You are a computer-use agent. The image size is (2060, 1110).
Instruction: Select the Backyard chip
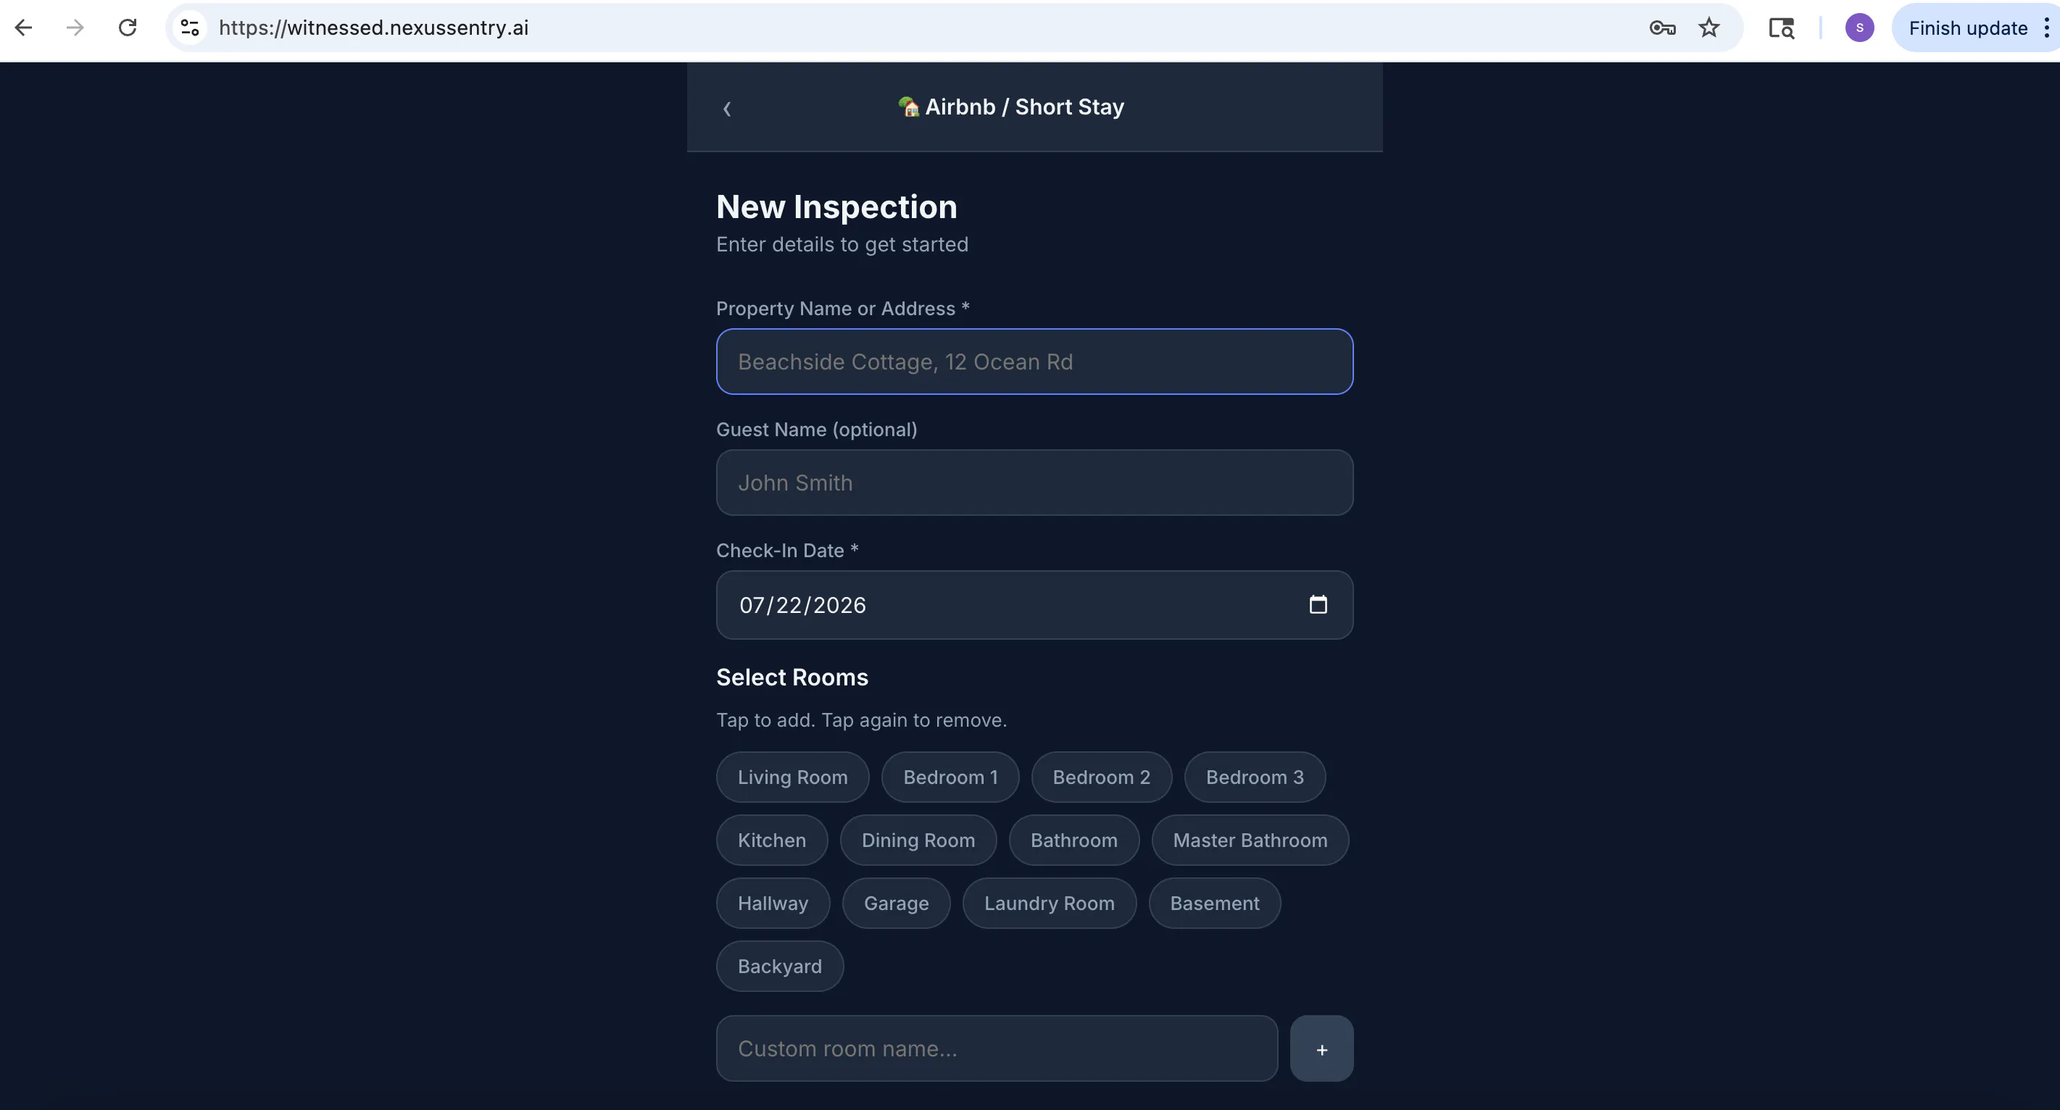click(x=780, y=967)
